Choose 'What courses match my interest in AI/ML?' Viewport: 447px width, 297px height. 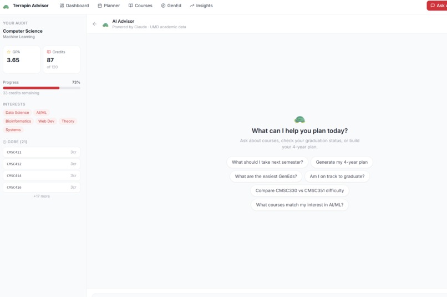click(299, 205)
